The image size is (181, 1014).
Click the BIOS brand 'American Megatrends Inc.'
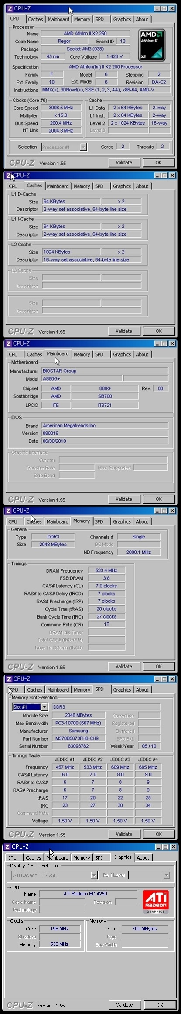[x=105, y=426]
